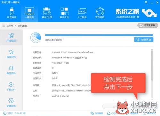The width and height of the screenshot is (160, 116).
Task: Visit the 官方网站 globe icon
Action: [100, 13]
